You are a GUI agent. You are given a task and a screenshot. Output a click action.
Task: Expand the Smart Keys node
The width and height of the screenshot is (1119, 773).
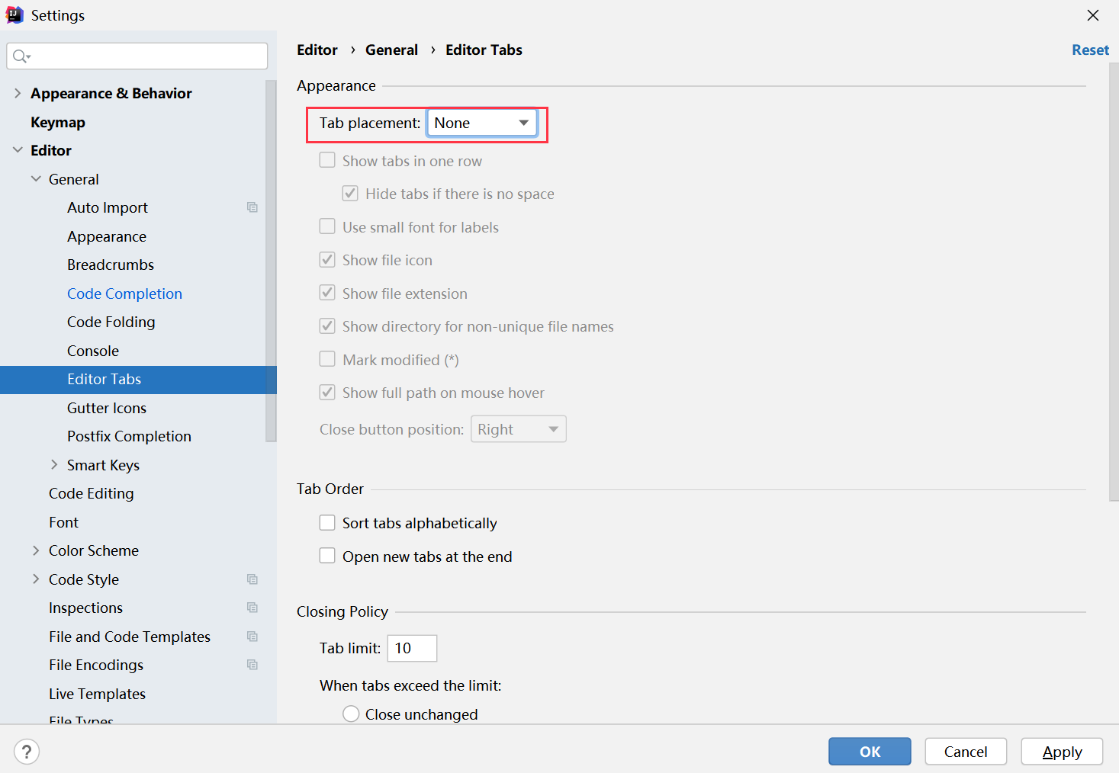54,465
